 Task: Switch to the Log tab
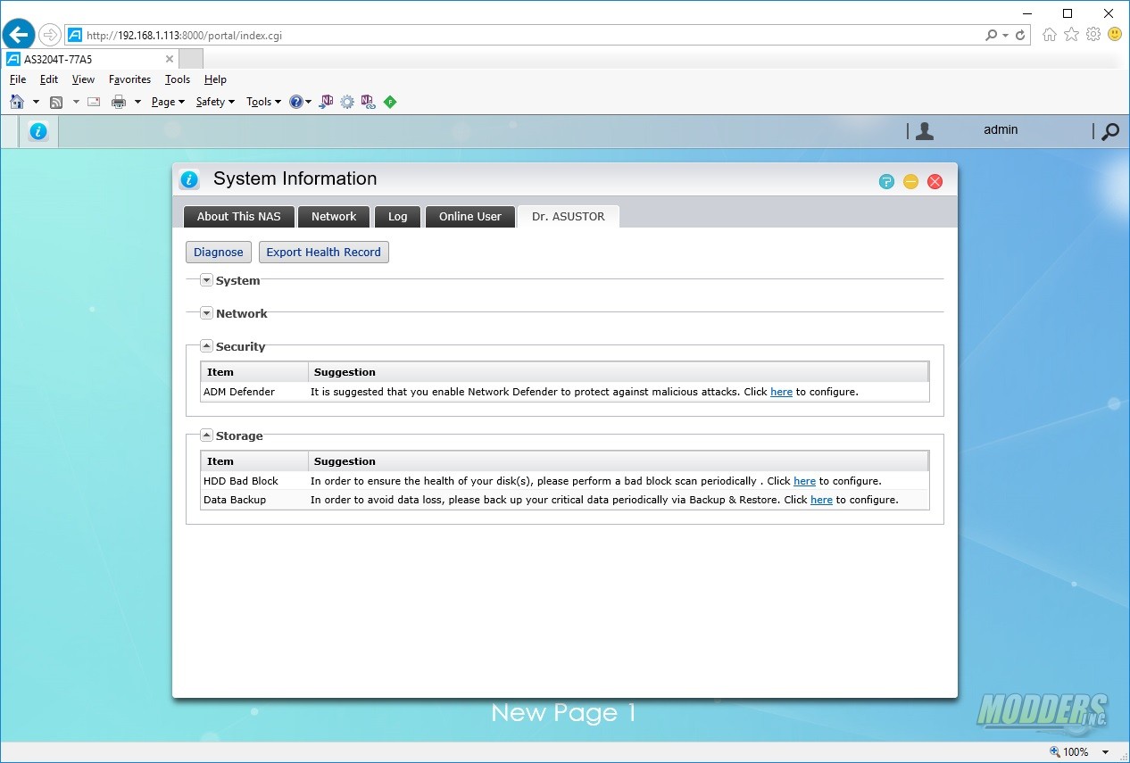click(398, 216)
